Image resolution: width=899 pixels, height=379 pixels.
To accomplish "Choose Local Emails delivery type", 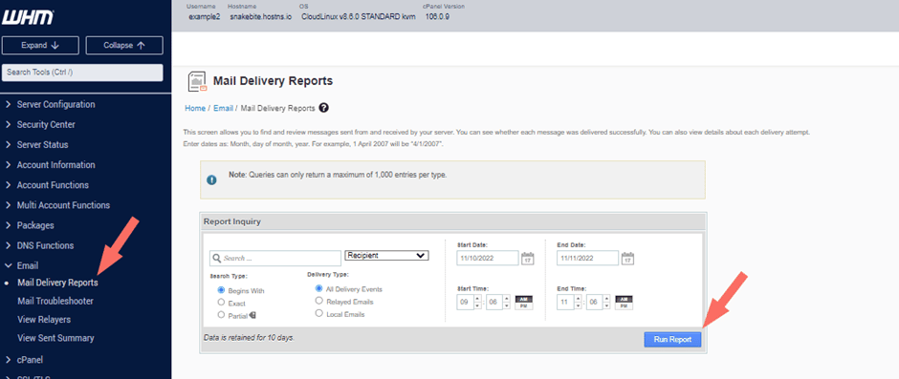I will 318,313.
